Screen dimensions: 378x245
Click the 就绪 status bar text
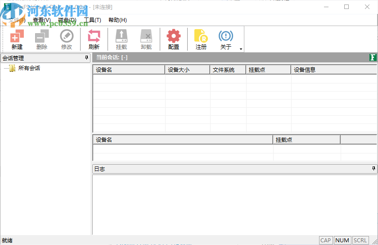(x=7, y=240)
